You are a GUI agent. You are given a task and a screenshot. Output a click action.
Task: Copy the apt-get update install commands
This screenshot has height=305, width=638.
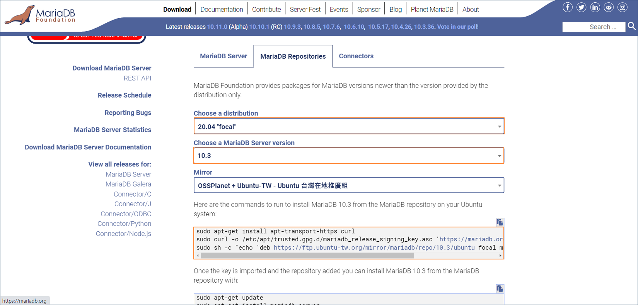500,288
